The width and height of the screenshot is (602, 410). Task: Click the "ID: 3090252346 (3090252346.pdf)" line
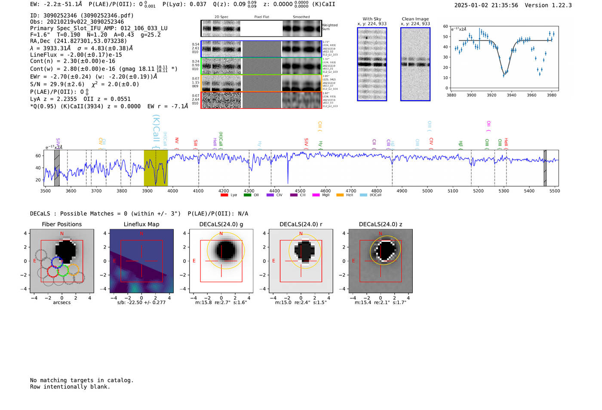pos(82,15)
